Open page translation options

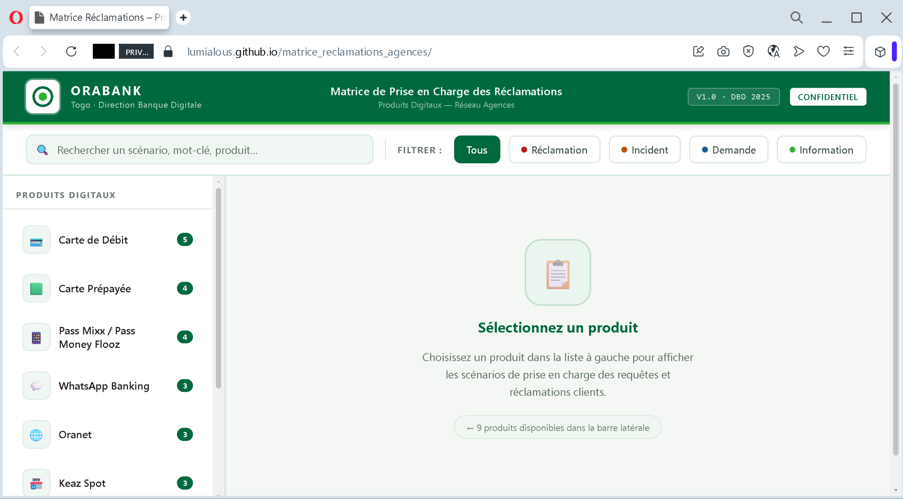773,52
